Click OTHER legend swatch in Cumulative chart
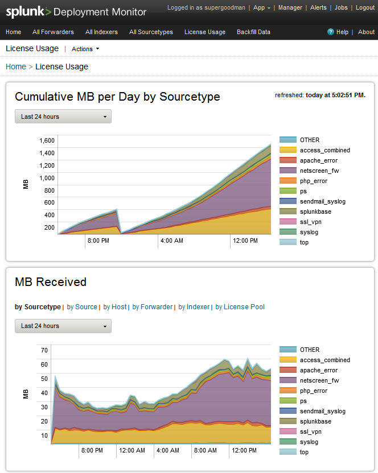This screenshot has width=378, height=473. (288, 140)
